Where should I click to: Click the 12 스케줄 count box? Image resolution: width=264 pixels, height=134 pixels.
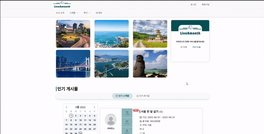tap(127, 113)
